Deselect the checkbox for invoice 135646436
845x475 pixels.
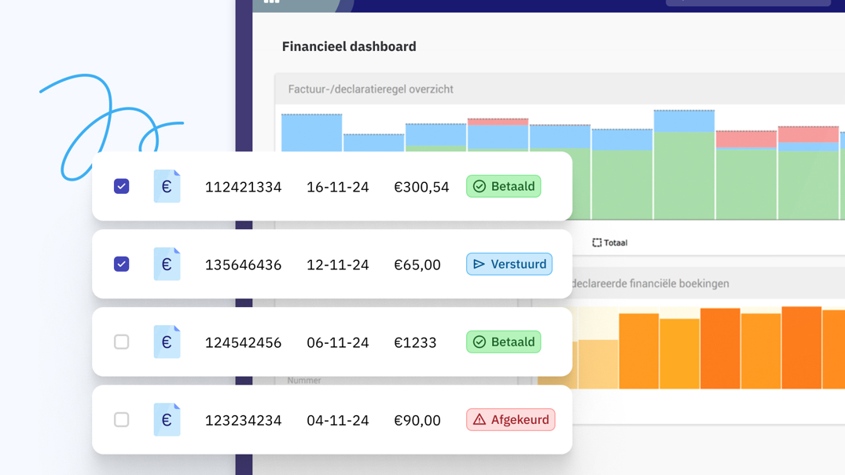tap(121, 264)
